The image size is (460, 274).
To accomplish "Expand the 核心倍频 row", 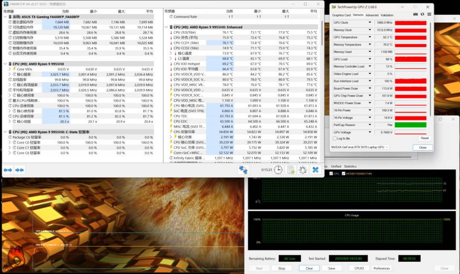I will coord(10,122).
